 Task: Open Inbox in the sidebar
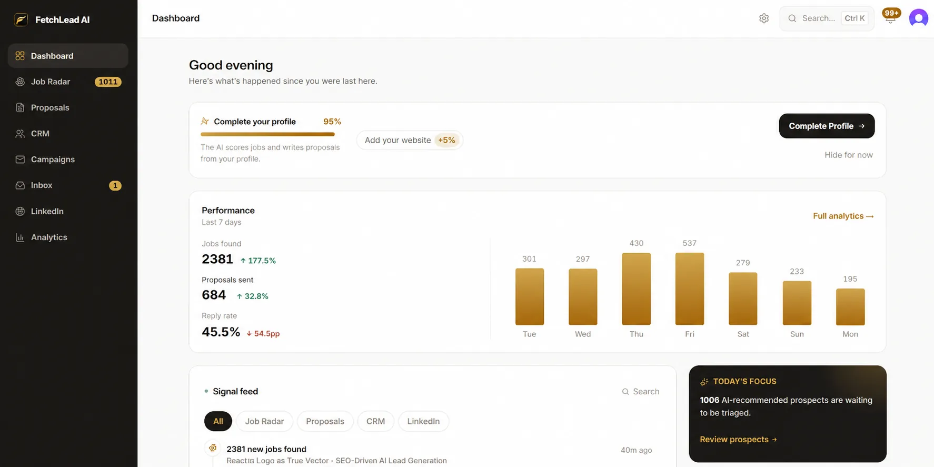point(68,185)
